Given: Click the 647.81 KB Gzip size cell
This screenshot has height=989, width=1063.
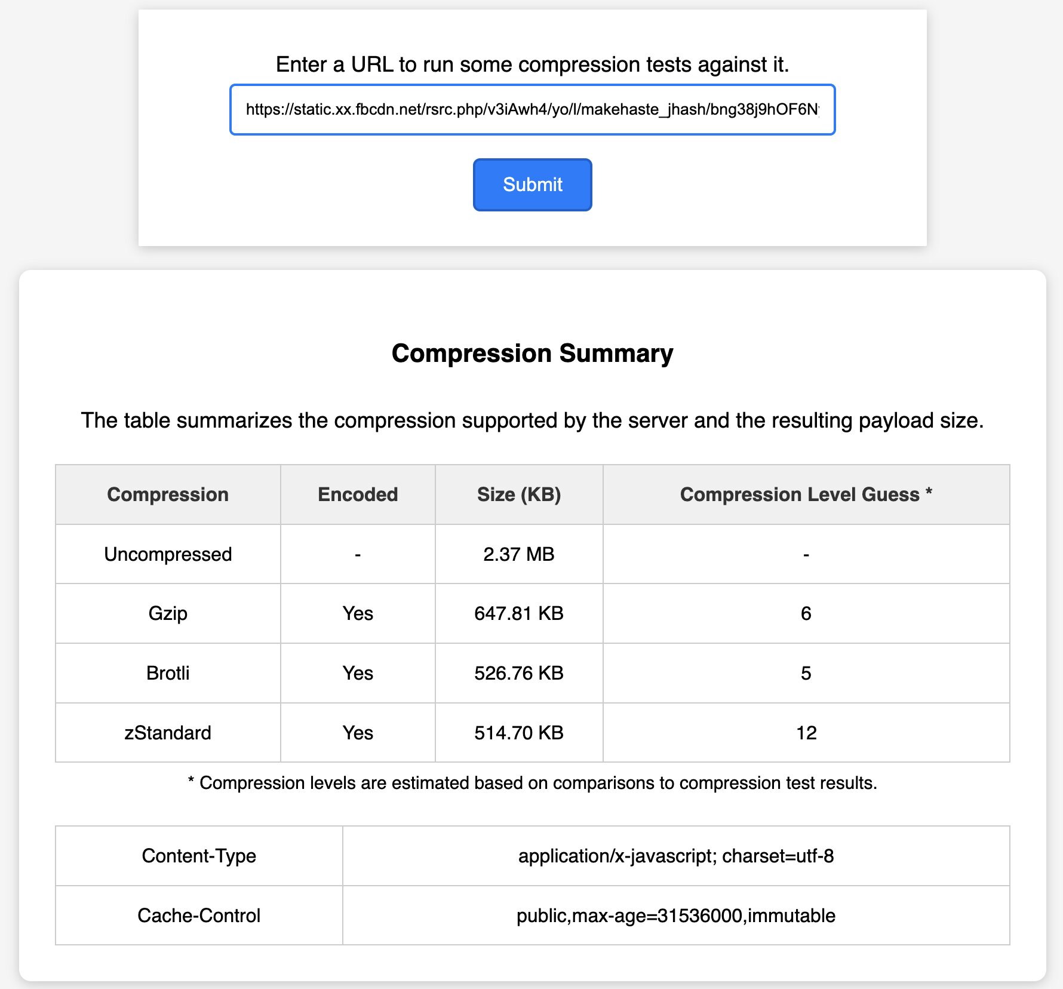Looking at the screenshot, I should (518, 613).
